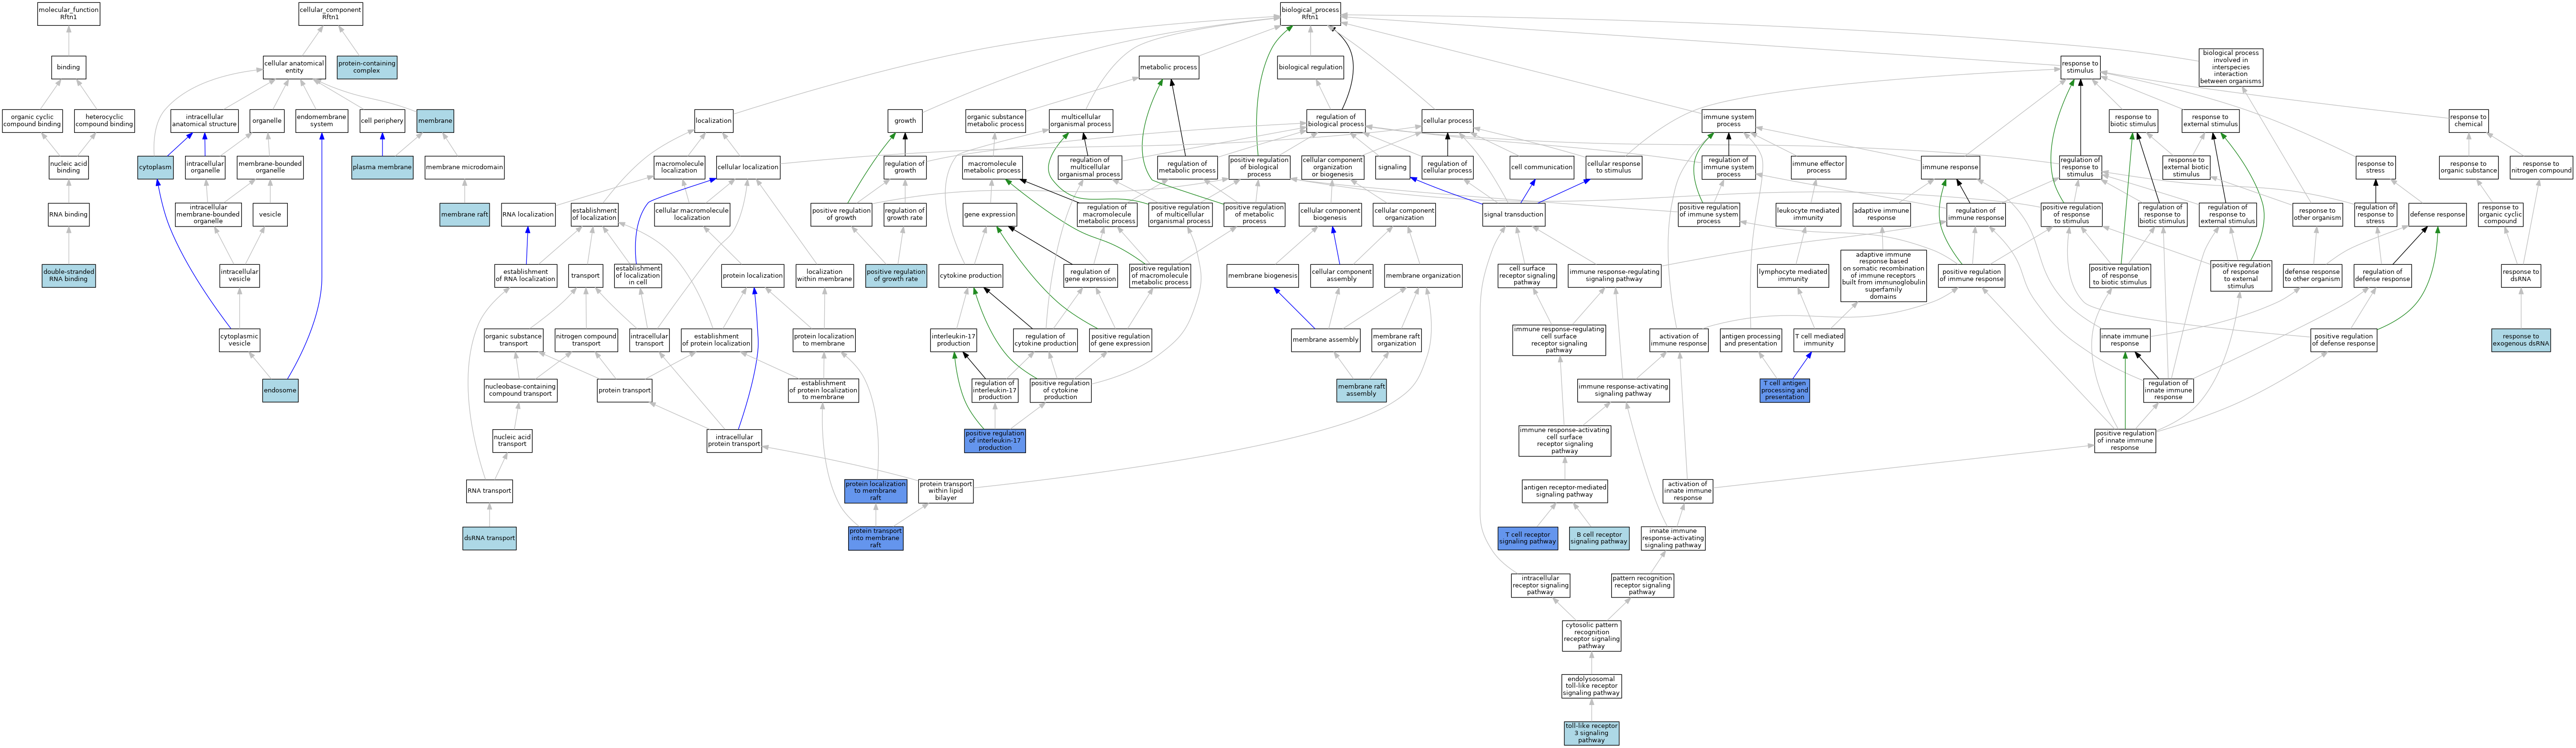
Task: Select 'pattern recognition receptor signaling pathway' node
Action: [x=1642, y=585]
